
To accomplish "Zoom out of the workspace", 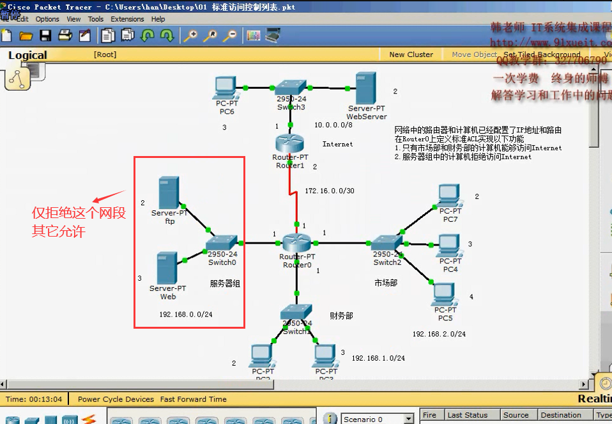I will pyautogui.click(x=229, y=36).
